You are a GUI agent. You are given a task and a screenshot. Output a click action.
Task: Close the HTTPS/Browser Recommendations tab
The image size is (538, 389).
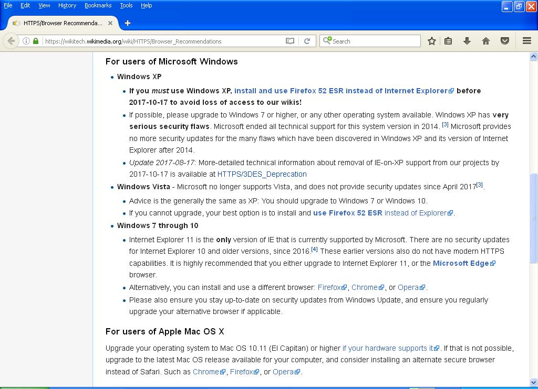pos(110,23)
